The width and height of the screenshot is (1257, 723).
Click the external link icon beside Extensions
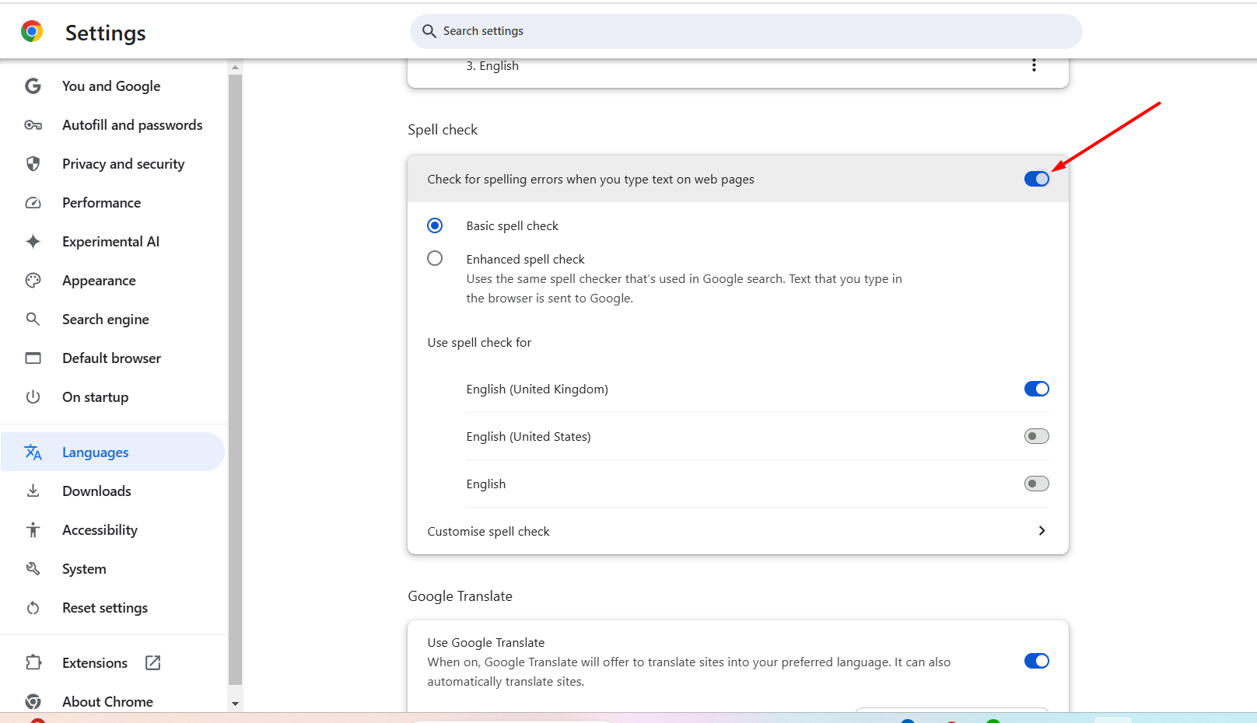coord(152,662)
